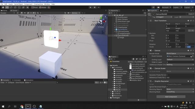195x109 pixels.
Task: Switch to the Animator tab
Action: 16,80
